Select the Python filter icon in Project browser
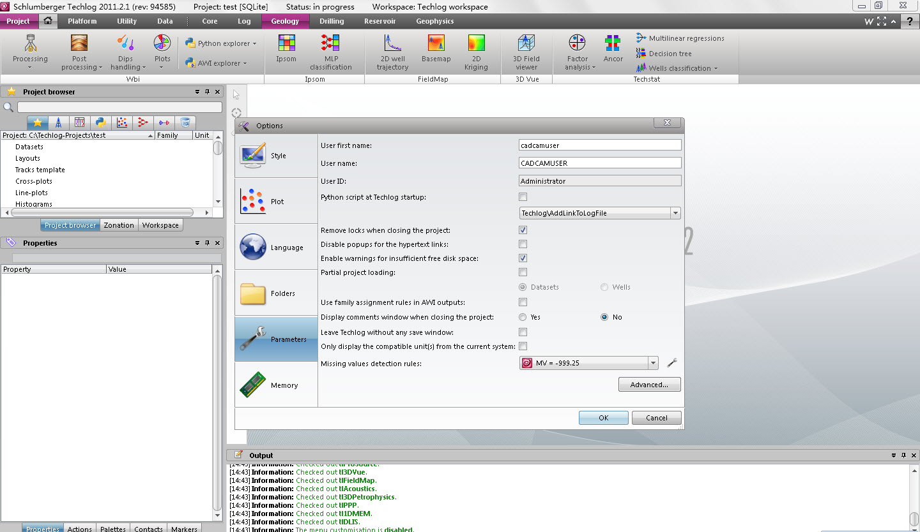This screenshot has width=920, height=532. click(100, 122)
